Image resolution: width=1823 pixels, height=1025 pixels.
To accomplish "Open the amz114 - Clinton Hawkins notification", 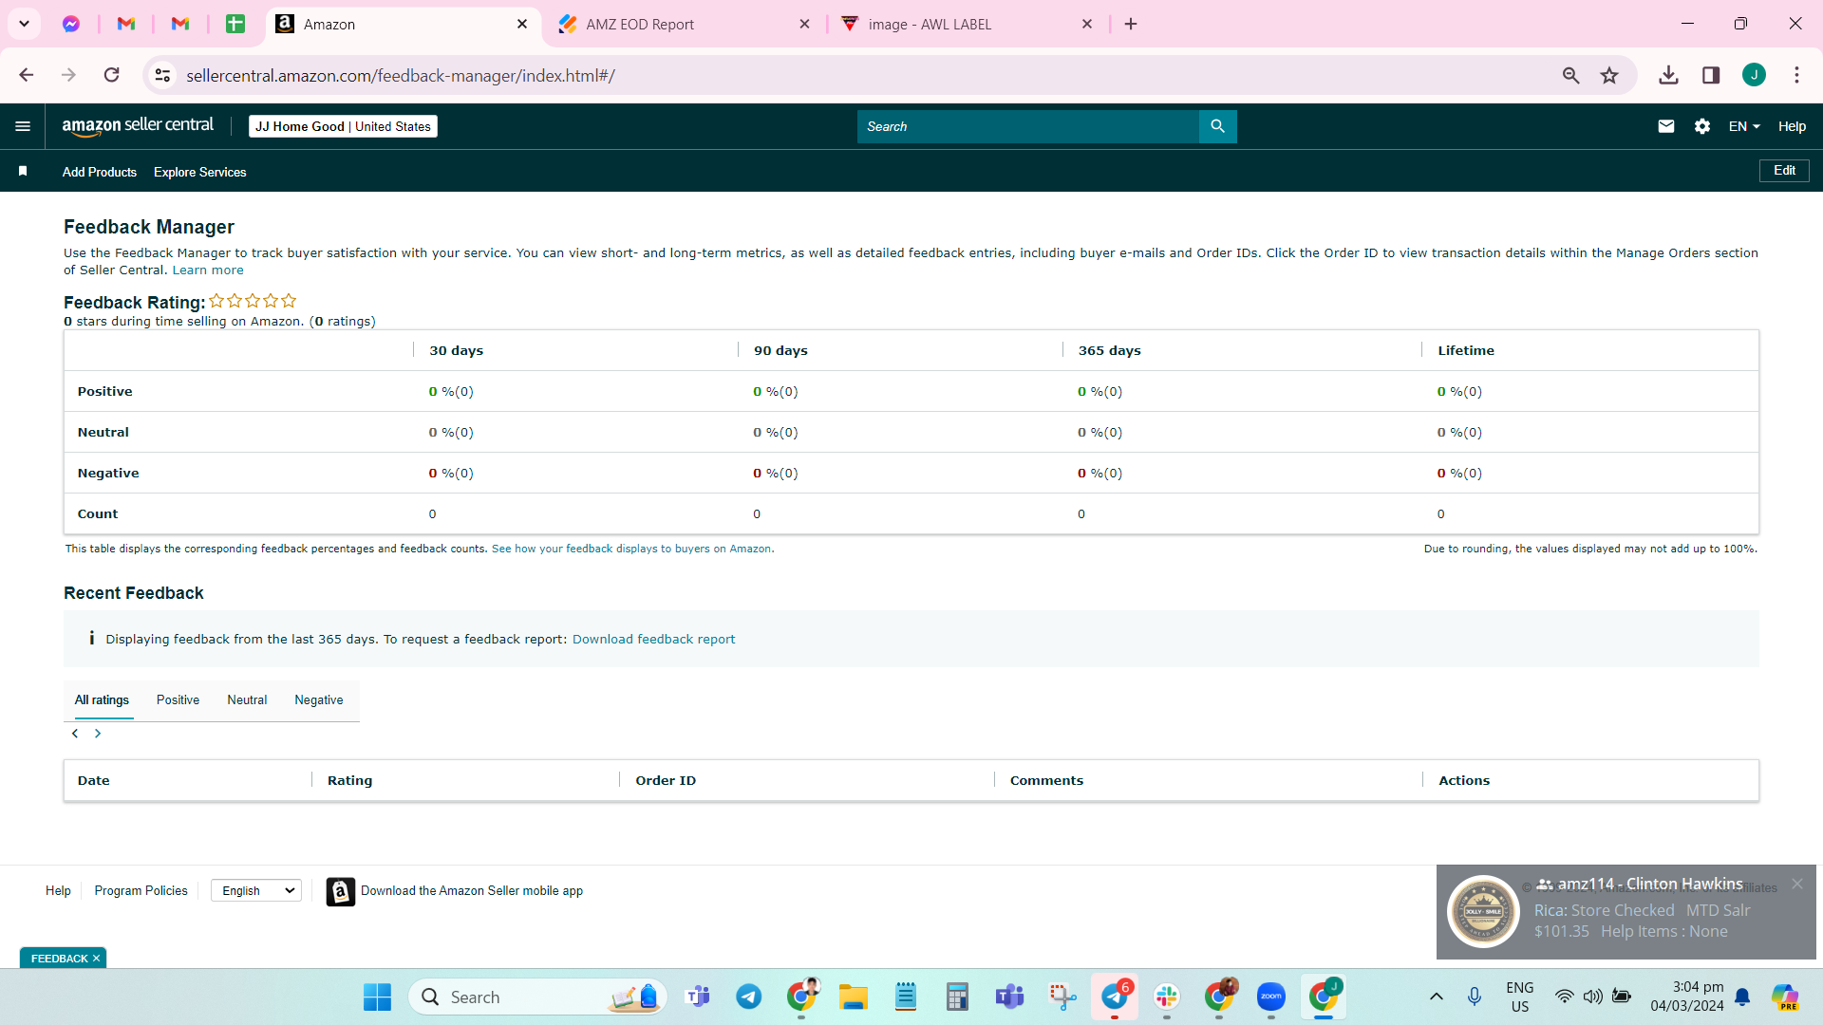I will pos(1626,912).
